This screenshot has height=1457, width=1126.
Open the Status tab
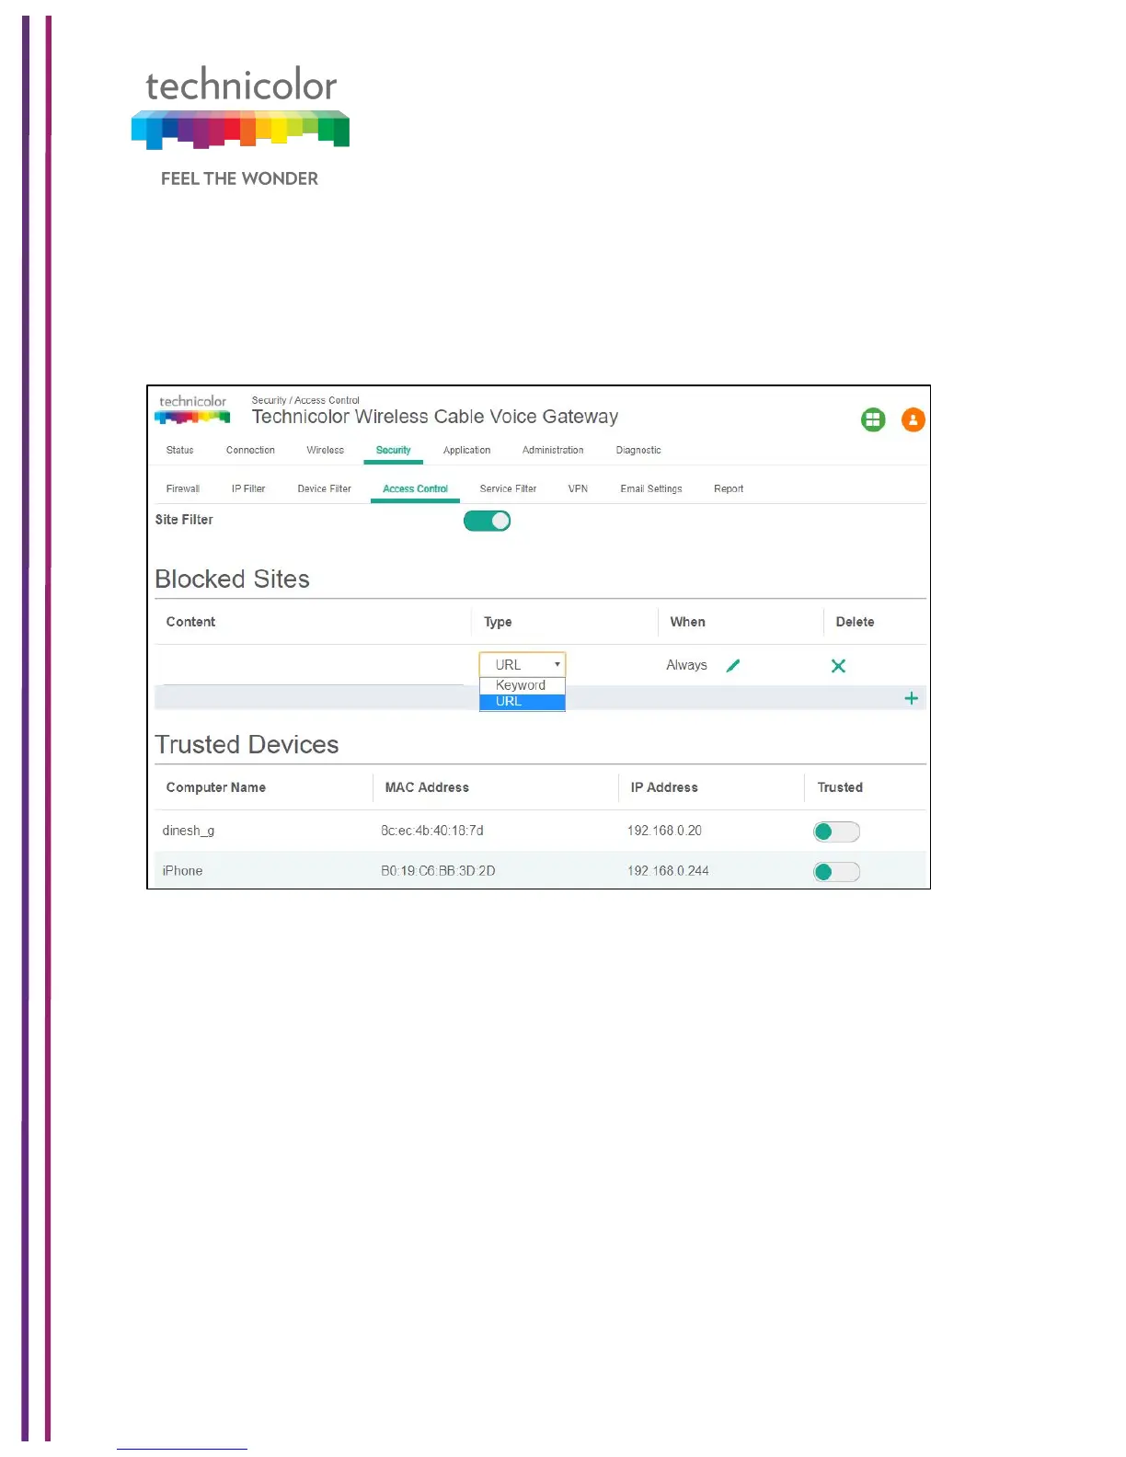[179, 450]
